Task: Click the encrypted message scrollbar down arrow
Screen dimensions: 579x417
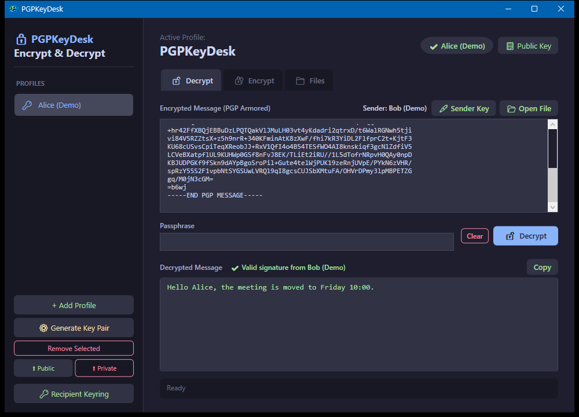Action: pyautogui.click(x=553, y=207)
